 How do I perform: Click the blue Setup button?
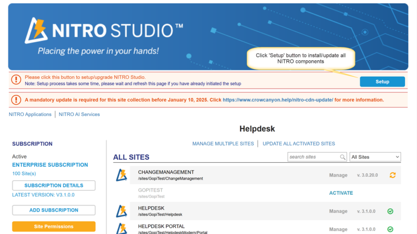382,82
